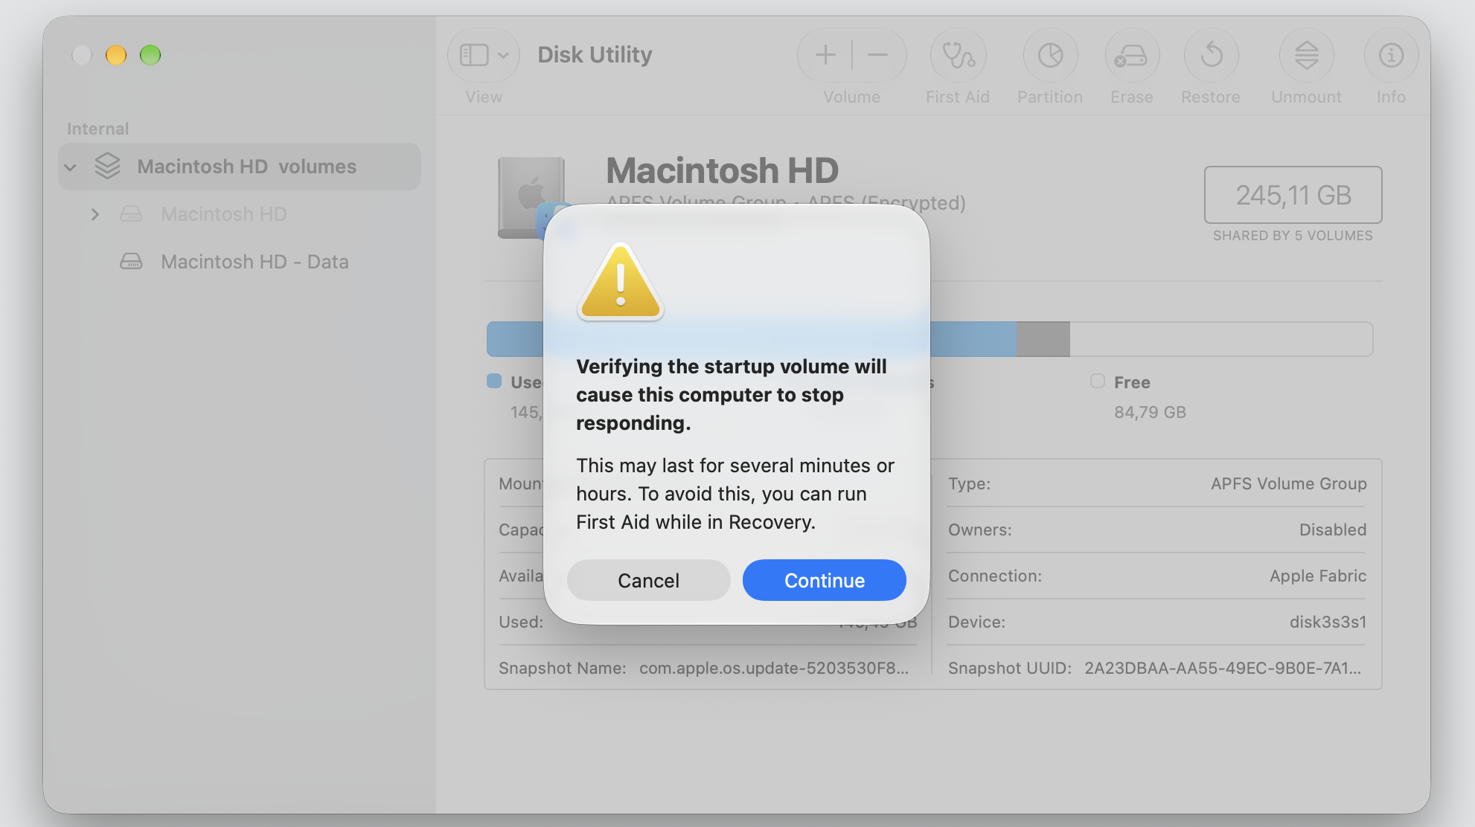Open the Info toolbar button
Screen dimensions: 1475x827
tap(1391, 55)
